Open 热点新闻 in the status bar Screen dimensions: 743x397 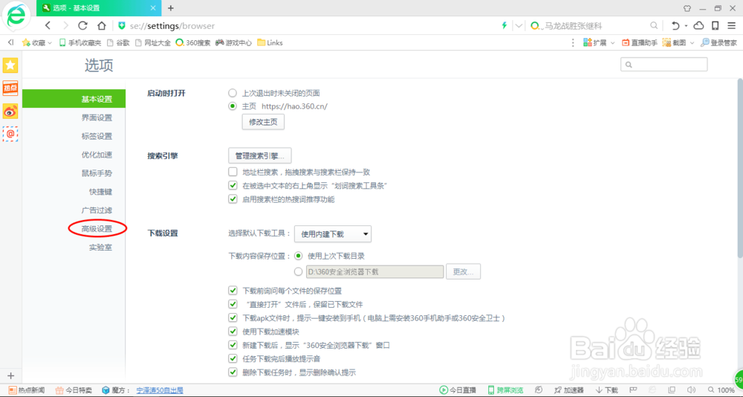click(x=27, y=390)
